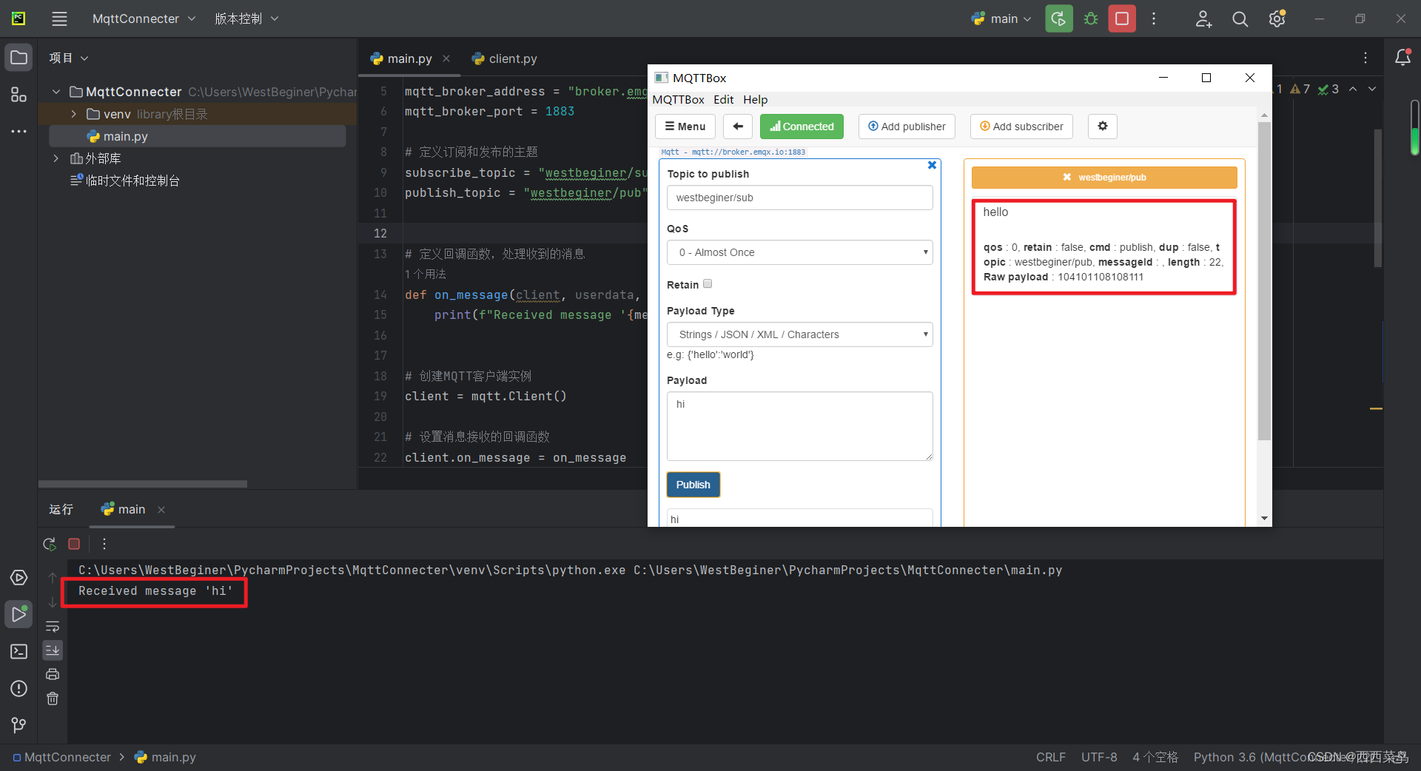This screenshot has height=771, width=1421.
Task: Open the project view dropdown
Action: pos(68,58)
